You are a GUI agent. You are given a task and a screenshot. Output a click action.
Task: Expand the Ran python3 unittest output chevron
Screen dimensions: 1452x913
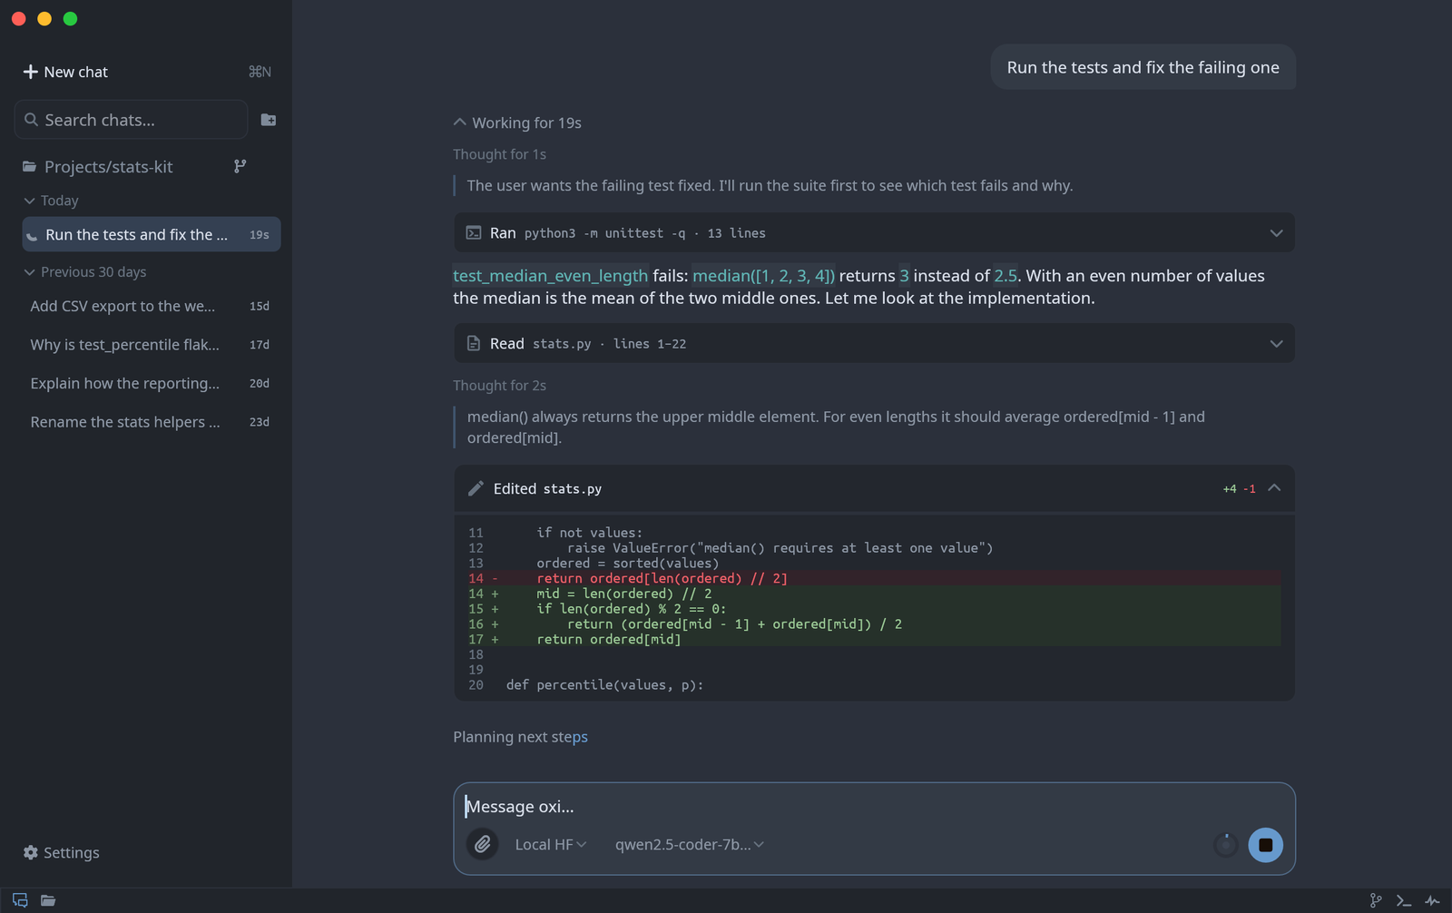(x=1276, y=233)
